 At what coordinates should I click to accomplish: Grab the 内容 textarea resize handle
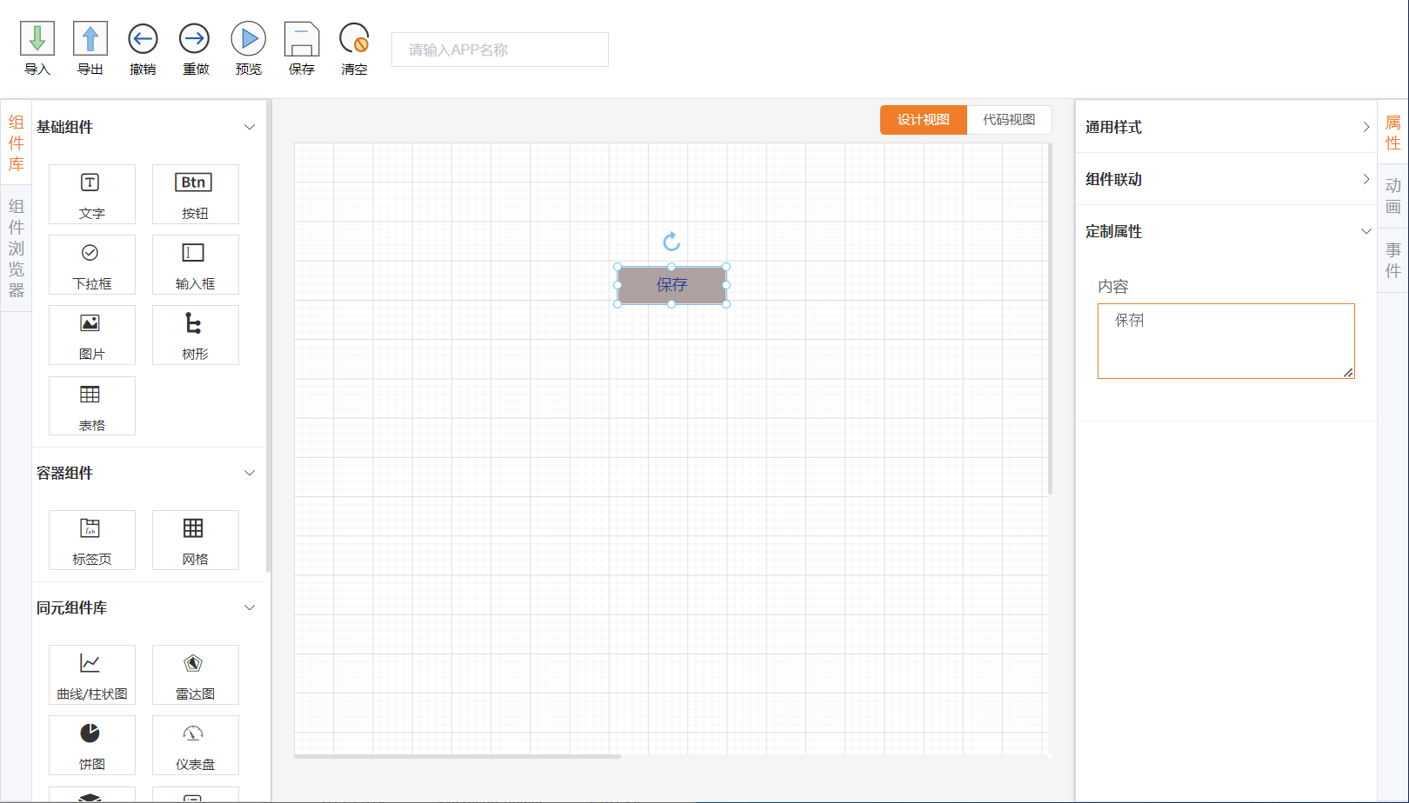(x=1348, y=373)
